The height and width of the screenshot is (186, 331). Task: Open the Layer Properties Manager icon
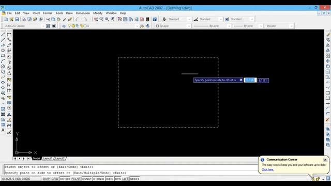click(x=64, y=26)
